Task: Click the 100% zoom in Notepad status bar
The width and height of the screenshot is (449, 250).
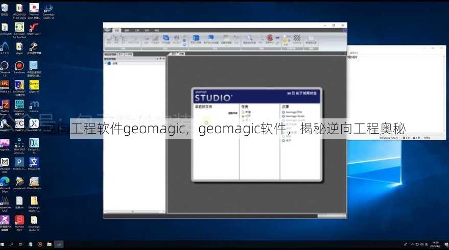Action: click(x=427, y=138)
